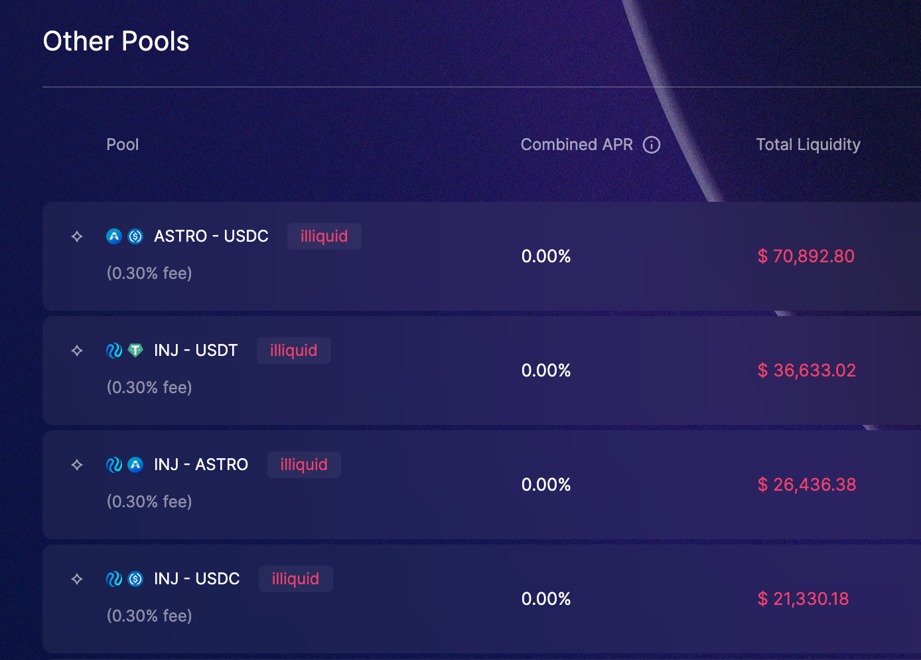Toggle favorite star for INJ - USDT pool
The height and width of the screenshot is (660, 921).
click(x=77, y=351)
